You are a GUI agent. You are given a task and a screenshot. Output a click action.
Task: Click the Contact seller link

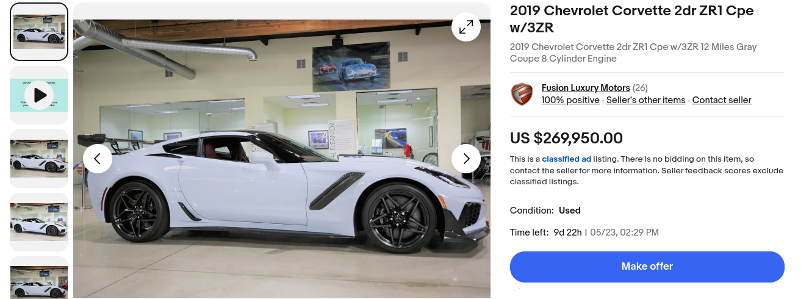[x=722, y=100]
